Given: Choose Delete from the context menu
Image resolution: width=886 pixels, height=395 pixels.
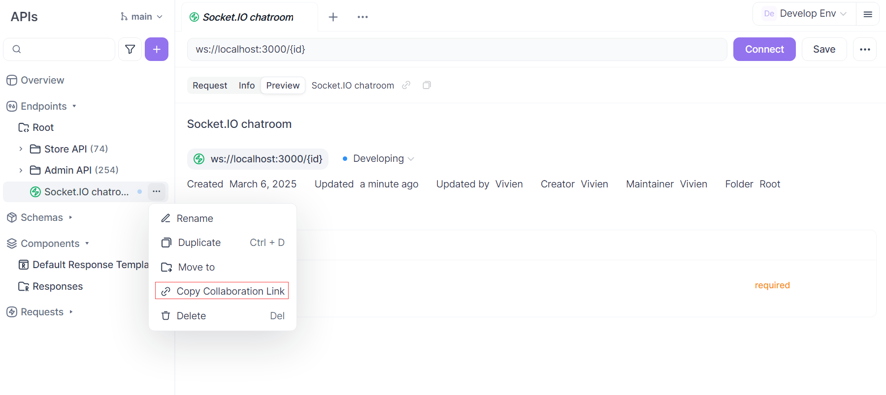Looking at the screenshot, I should click(x=223, y=316).
